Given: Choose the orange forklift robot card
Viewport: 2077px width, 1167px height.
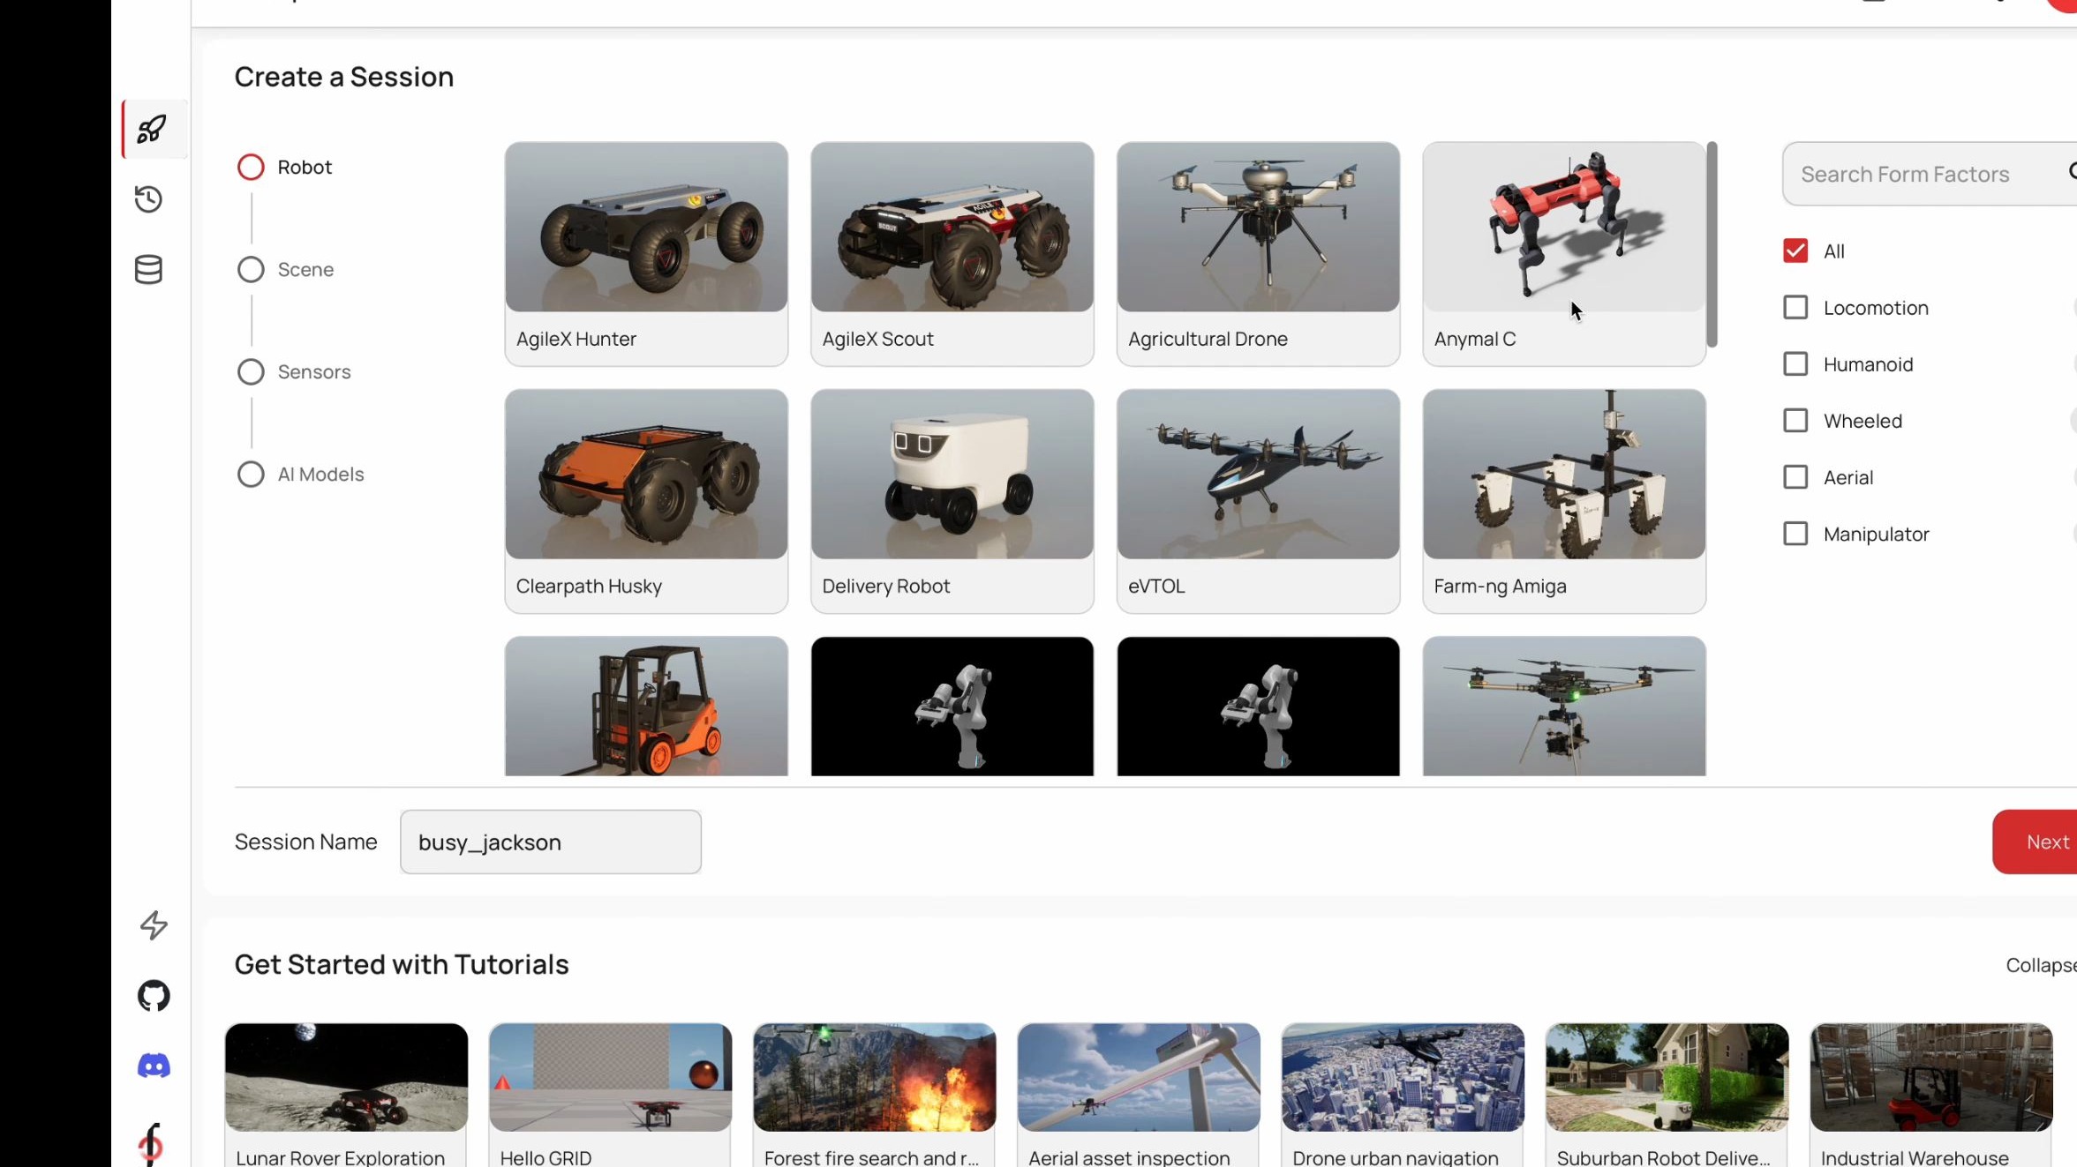Looking at the screenshot, I should click(x=646, y=707).
